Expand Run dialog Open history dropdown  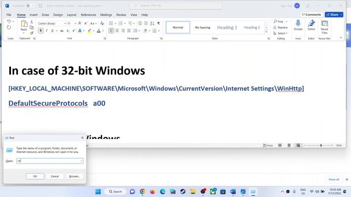[x=81, y=161]
